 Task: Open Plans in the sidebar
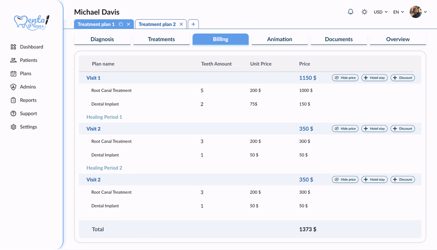coord(25,73)
